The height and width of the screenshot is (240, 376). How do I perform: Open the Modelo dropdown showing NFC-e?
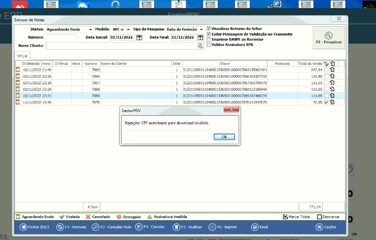[128, 29]
